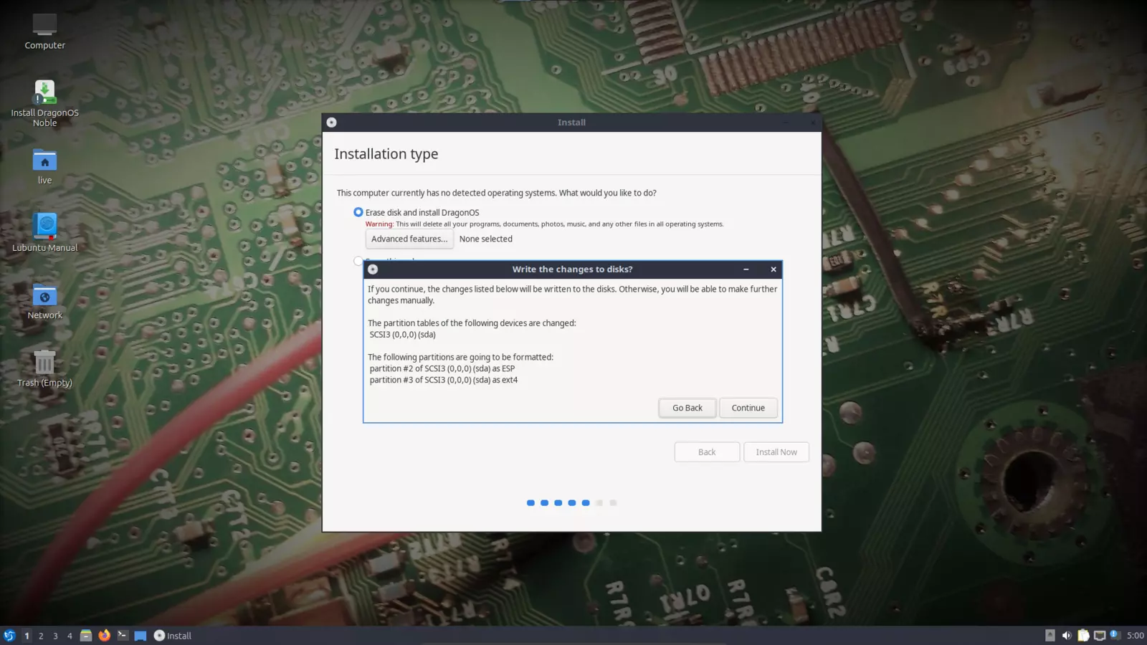Click the volume icon in system tray
The image size is (1147, 645).
tap(1067, 636)
